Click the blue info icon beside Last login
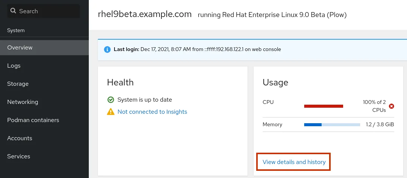This screenshot has width=407, height=178. [x=107, y=49]
